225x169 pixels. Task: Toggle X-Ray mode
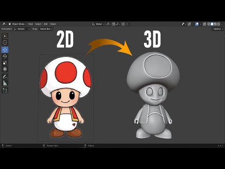click(x=204, y=24)
